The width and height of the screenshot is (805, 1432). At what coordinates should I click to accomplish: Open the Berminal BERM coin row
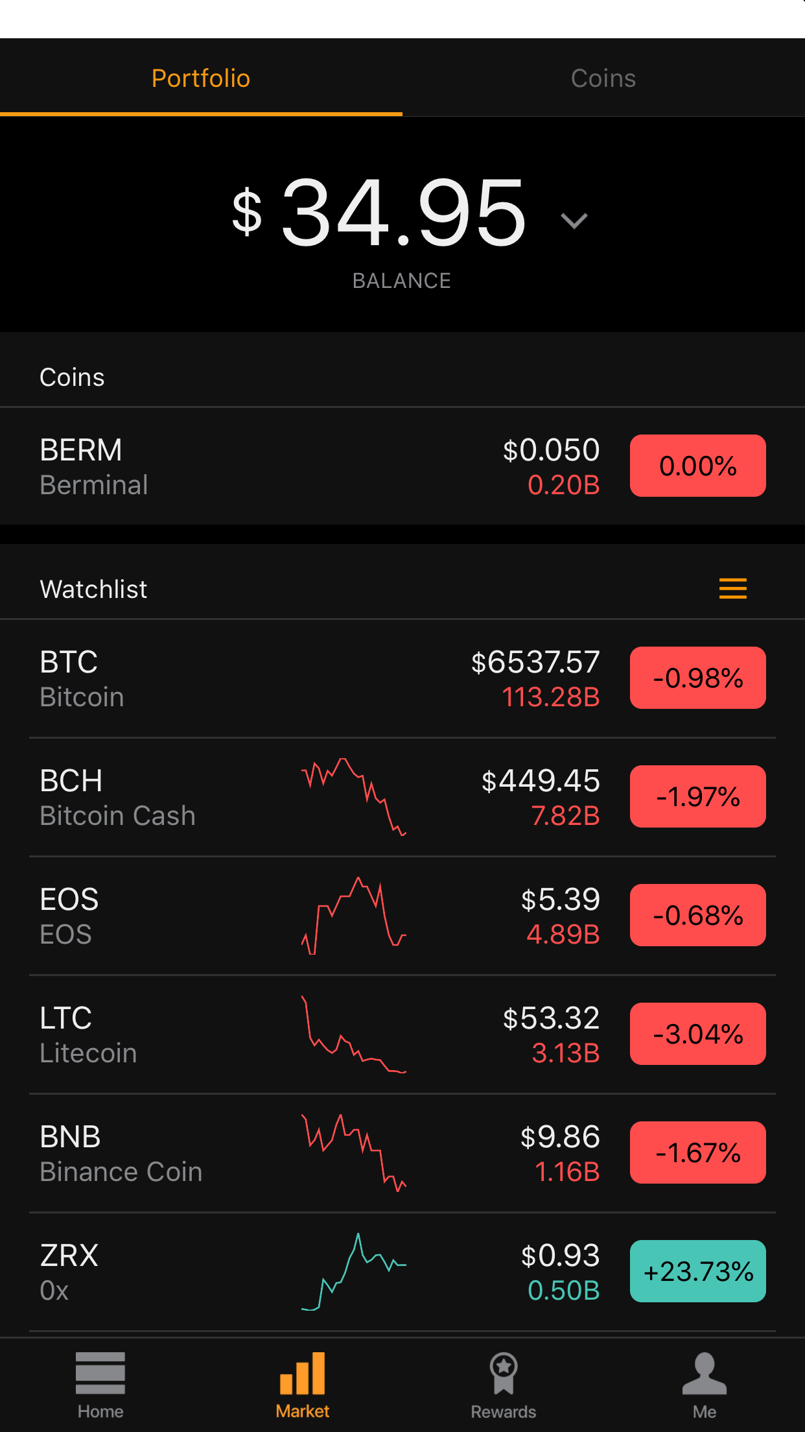click(402, 466)
